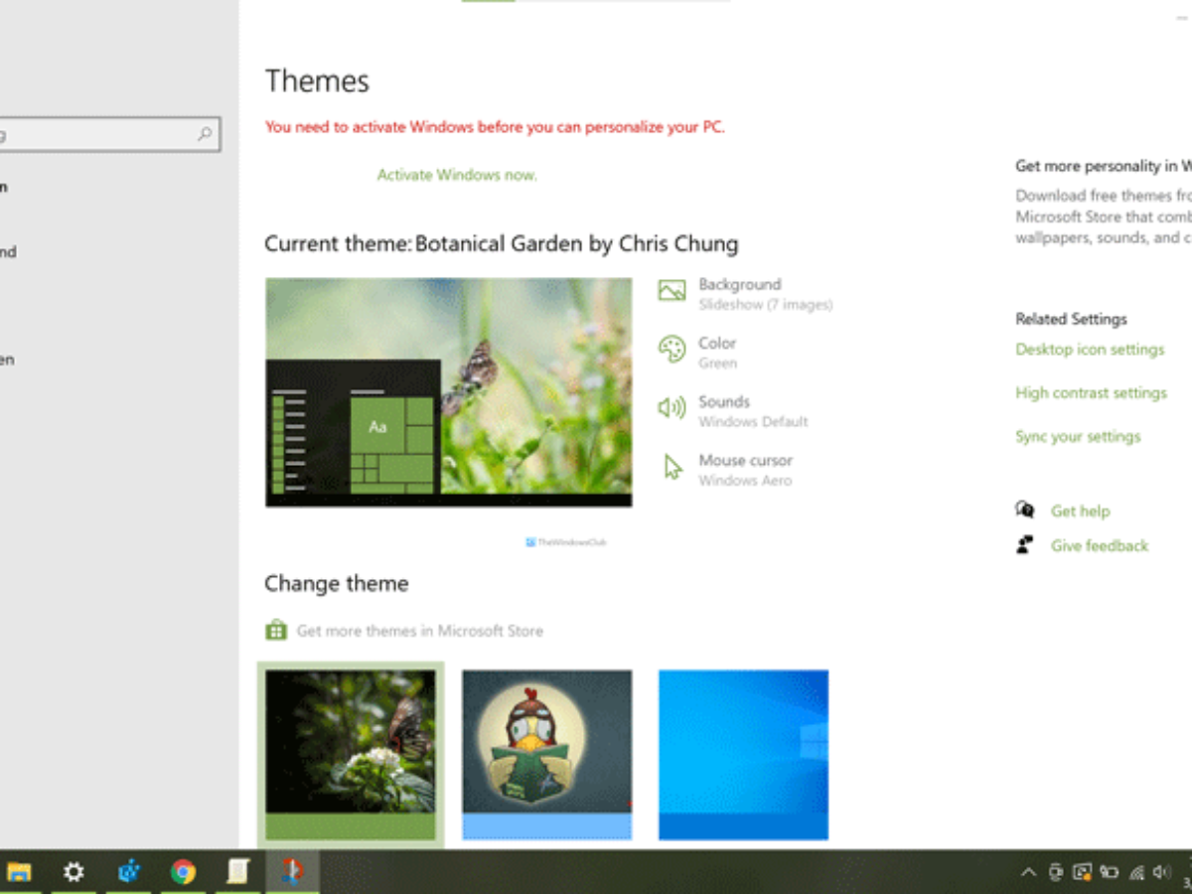The width and height of the screenshot is (1192, 894).
Task: Click the Related Settings heading
Action: pos(1072,319)
